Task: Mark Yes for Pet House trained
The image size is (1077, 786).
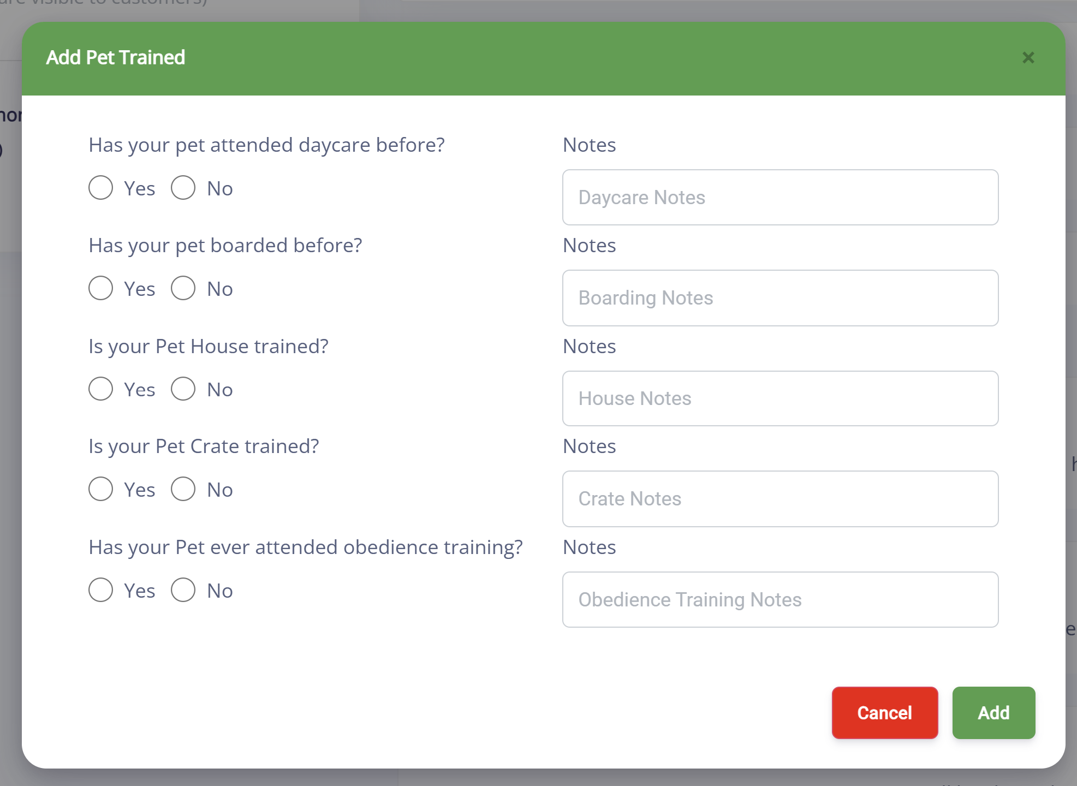Action: (101, 389)
